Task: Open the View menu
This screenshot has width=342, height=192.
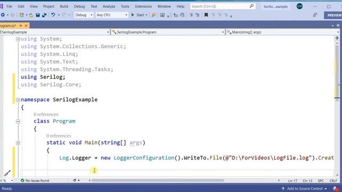Action: point(34,6)
